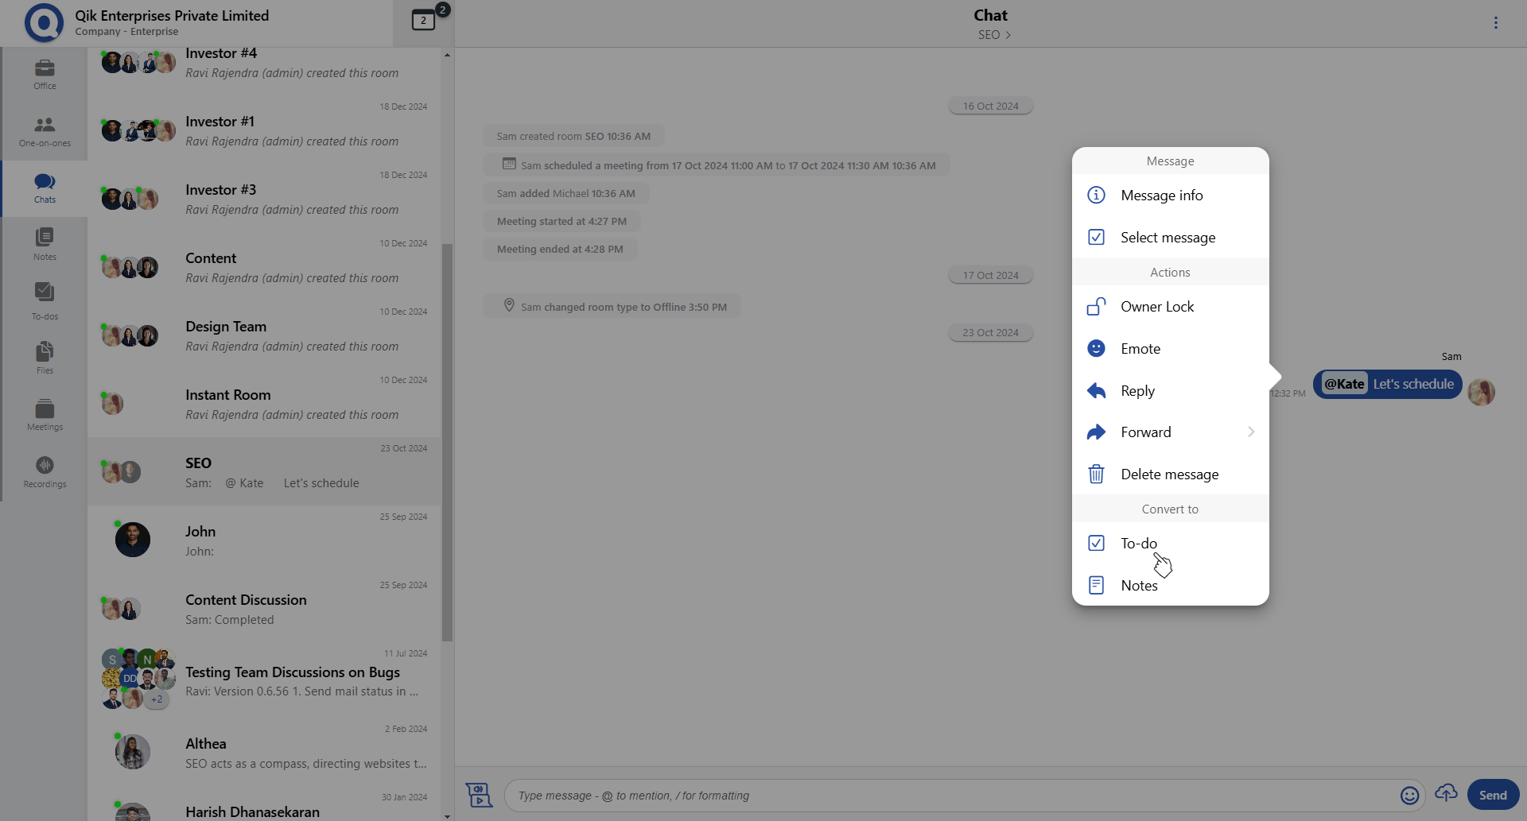Choose Delete message from the menu

tap(1169, 474)
